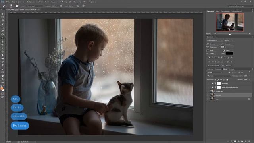The width and height of the screenshot is (254, 143).
Task: Open the Изображение menu
Action: [31, 2]
